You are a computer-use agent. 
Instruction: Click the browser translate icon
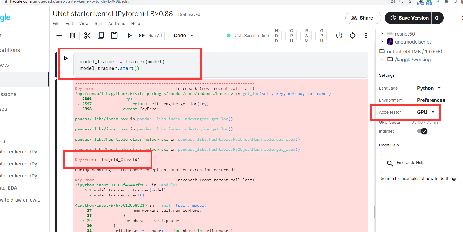point(393,2)
